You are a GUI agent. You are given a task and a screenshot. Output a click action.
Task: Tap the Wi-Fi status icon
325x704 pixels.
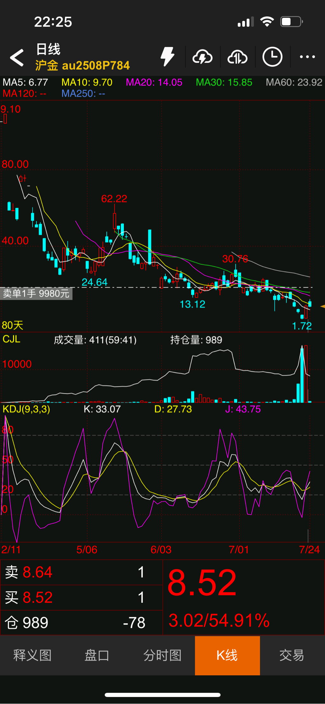click(x=267, y=22)
